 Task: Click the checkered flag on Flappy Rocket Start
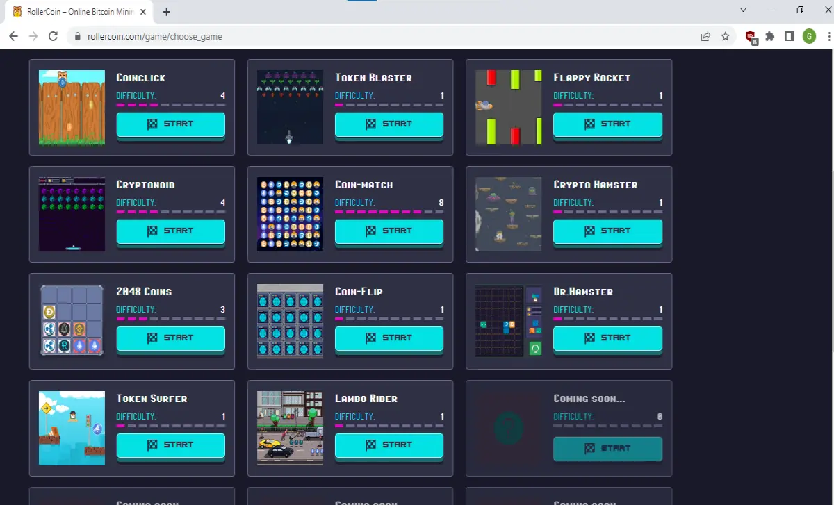click(589, 124)
